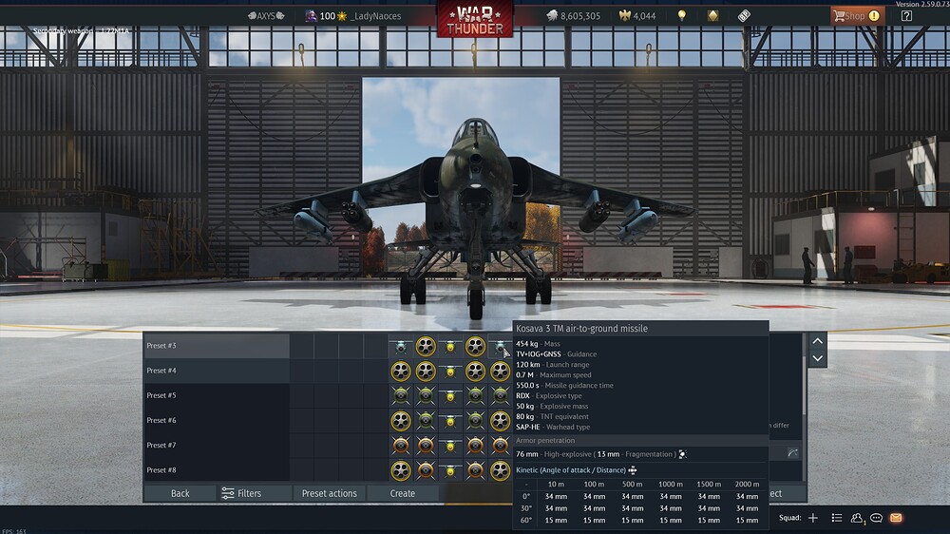Select the outer-right Kosava missile slot in Preset #3
The height and width of the screenshot is (534, 950).
500,346
